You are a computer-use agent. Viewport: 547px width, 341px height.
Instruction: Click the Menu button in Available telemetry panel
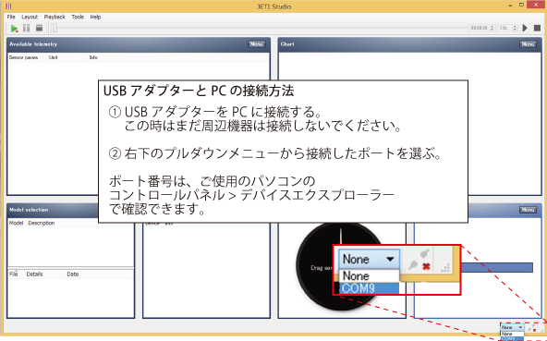point(257,44)
